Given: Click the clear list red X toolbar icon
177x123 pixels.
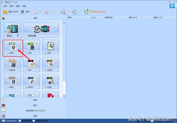Looking at the screenshot, I should 46,12.
